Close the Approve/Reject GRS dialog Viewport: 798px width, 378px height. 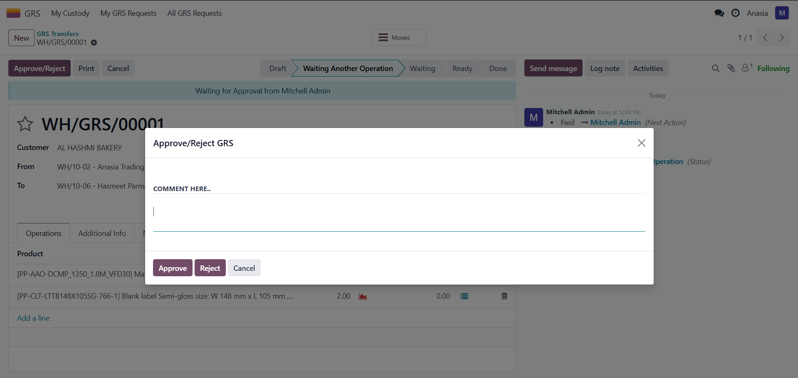[641, 143]
